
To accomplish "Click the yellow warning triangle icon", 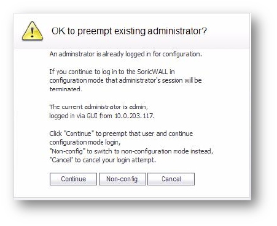I will click(33, 31).
